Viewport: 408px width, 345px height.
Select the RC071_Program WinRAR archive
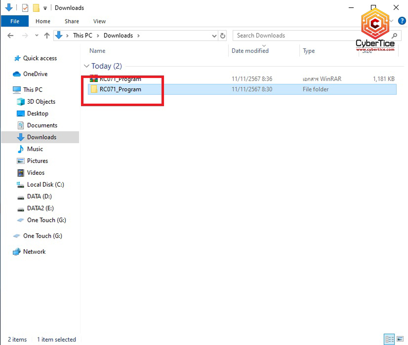[120, 79]
